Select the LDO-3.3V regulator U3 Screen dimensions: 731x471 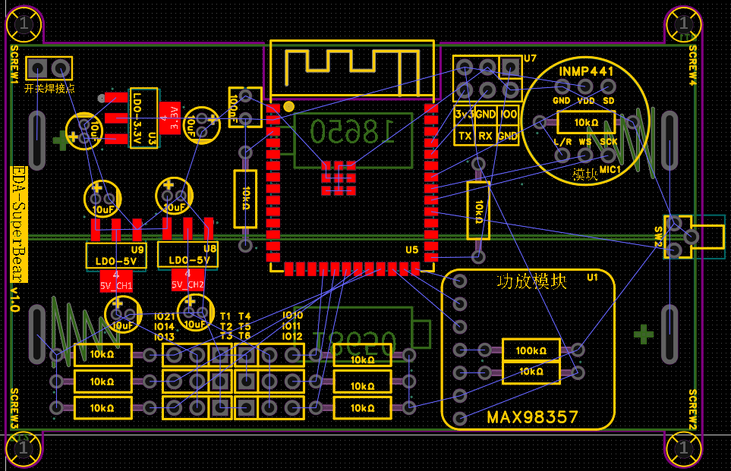(143, 118)
